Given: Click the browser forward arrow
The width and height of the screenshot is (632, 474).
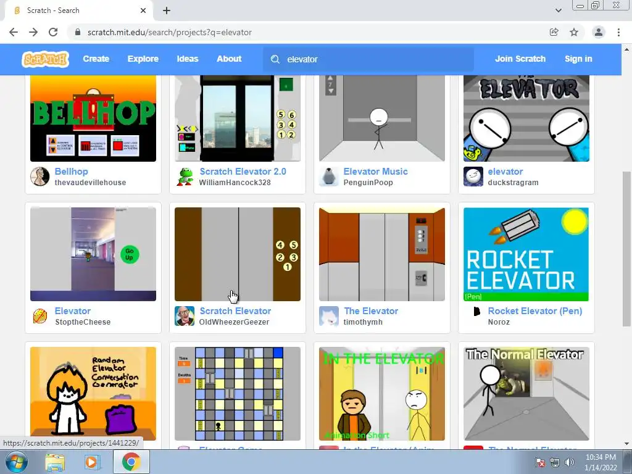Looking at the screenshot, I should 33,32.
